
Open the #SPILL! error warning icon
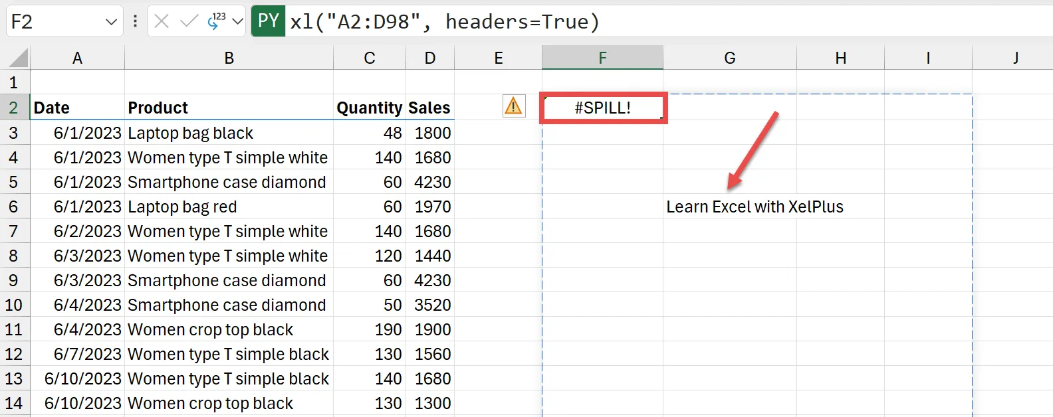coord(514,106)
